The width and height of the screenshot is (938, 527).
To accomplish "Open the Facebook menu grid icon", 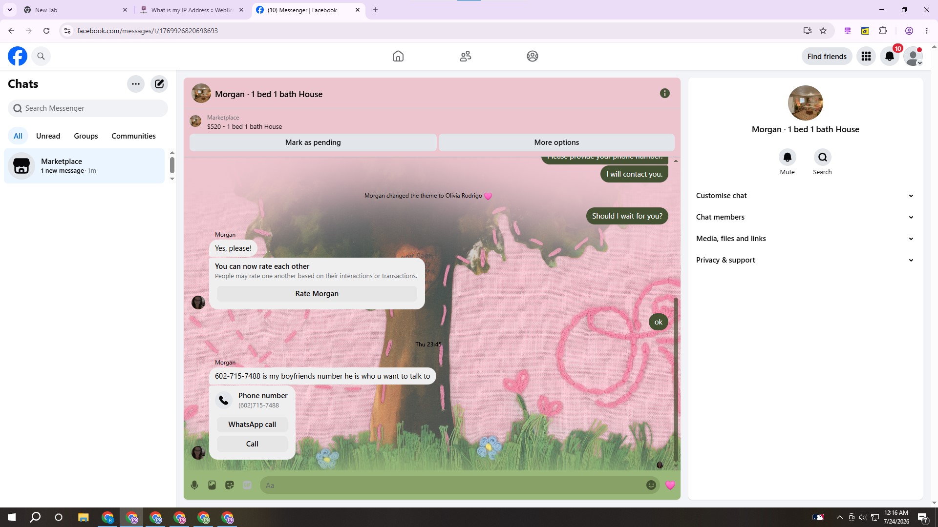I will click(x=866, y=56).
